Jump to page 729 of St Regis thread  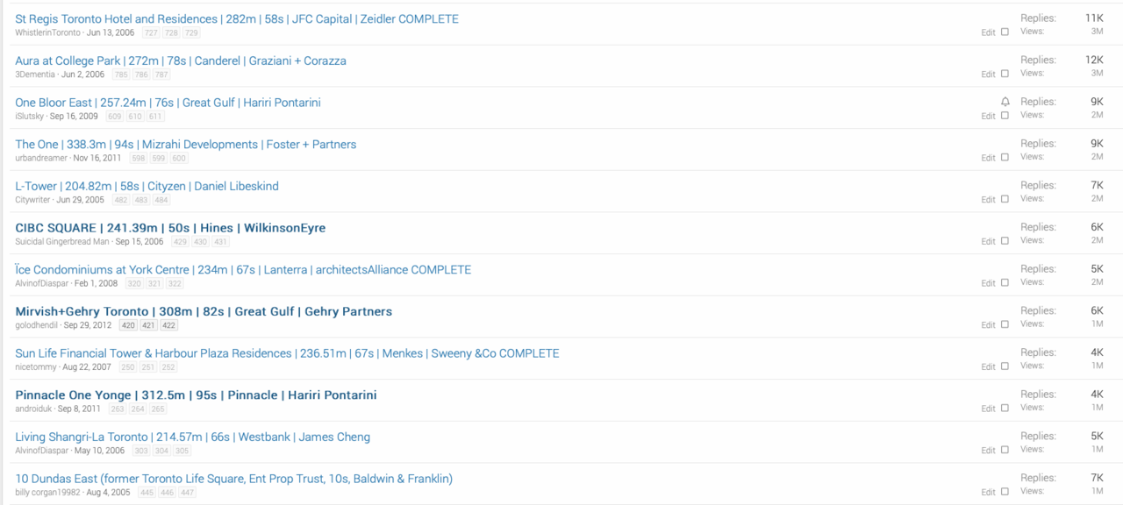tap(191, 32)
